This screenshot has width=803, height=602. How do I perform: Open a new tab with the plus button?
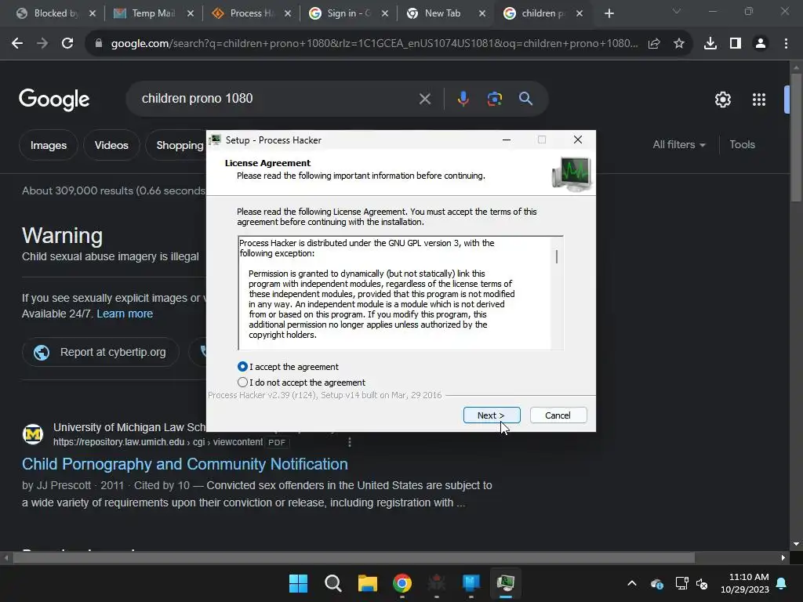(609, 13)
